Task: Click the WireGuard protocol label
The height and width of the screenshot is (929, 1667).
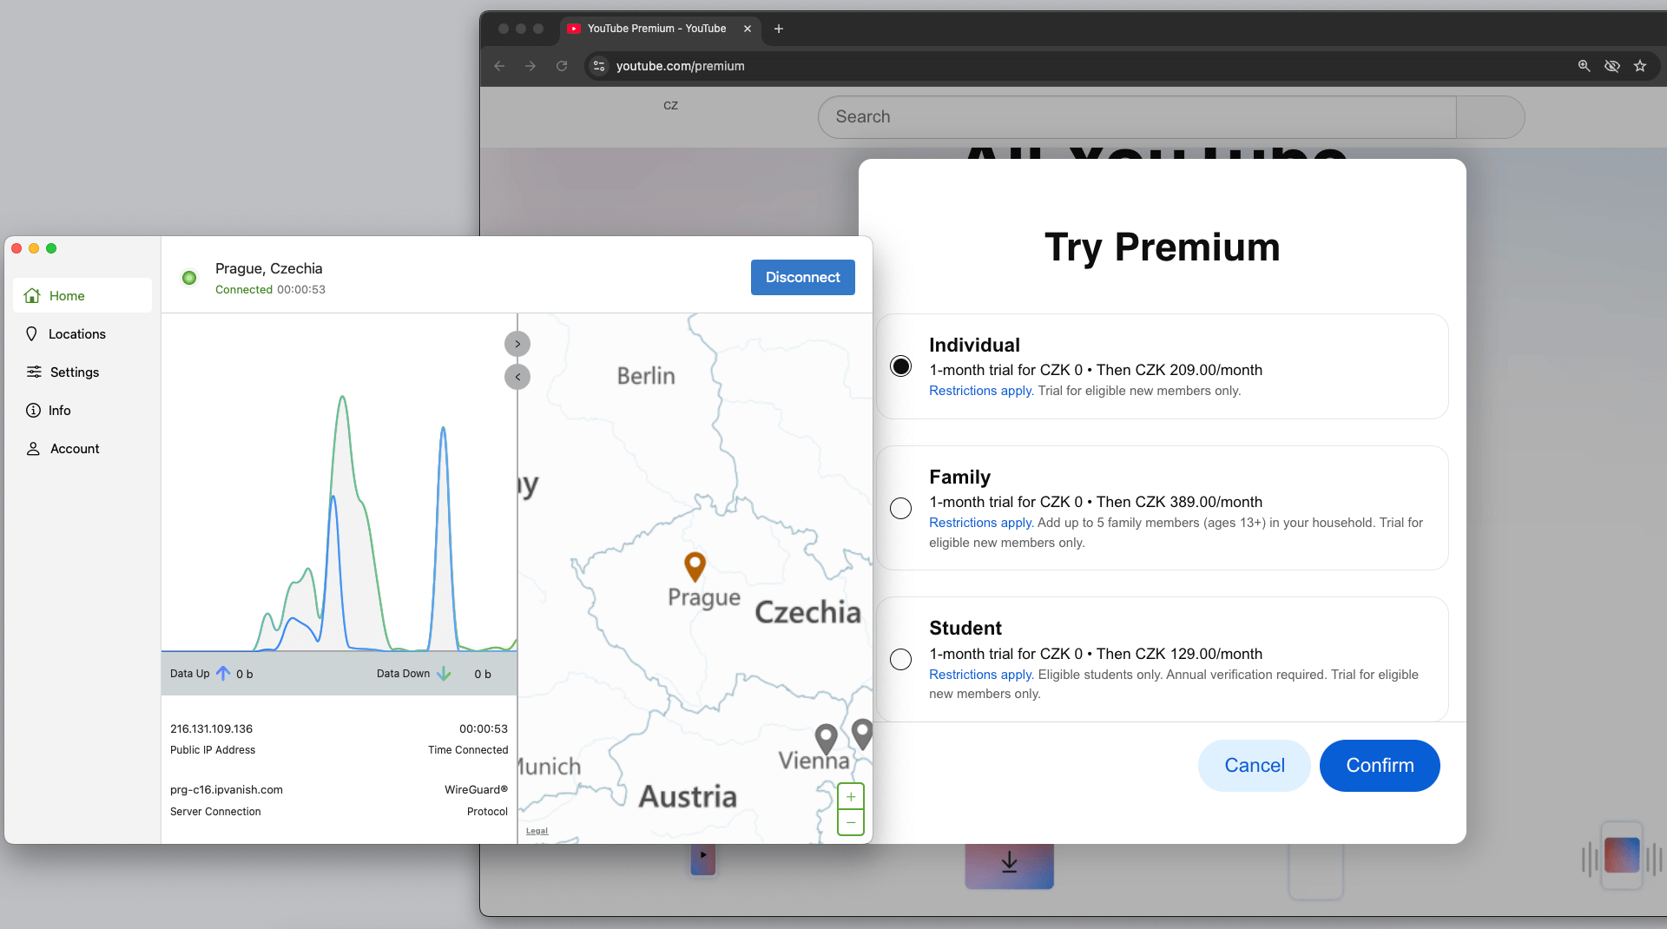Action: pyautogui.click(x=476, y=789)
